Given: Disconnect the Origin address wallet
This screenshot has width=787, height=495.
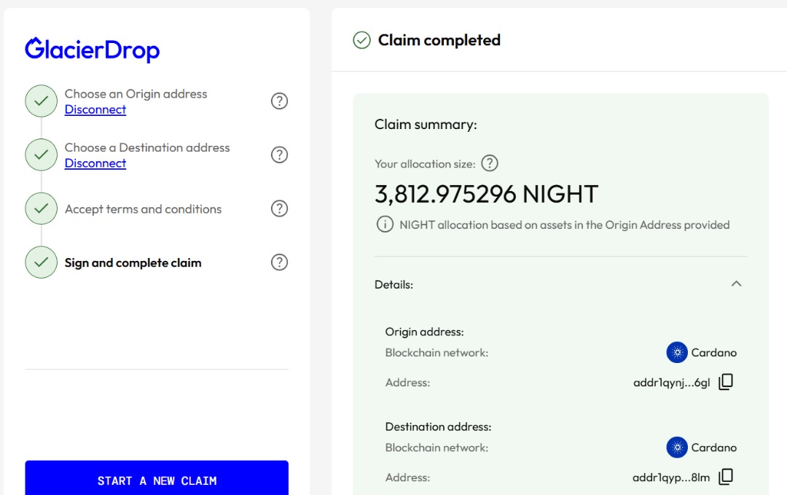Looking at the screenshot, I should (x=95, y=109).
